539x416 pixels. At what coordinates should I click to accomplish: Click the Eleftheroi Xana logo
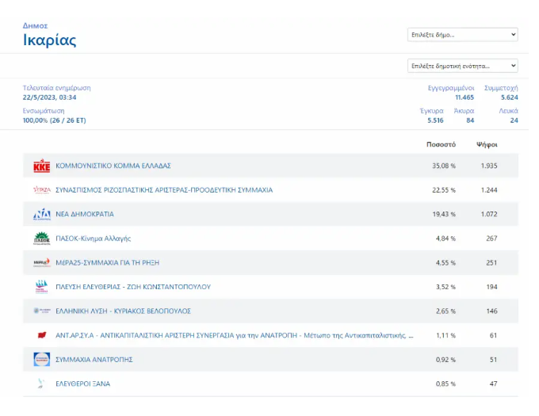coord(41,384)
